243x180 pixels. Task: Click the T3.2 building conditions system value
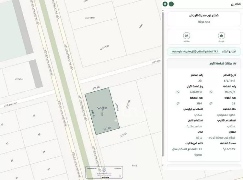pos(187,152)
